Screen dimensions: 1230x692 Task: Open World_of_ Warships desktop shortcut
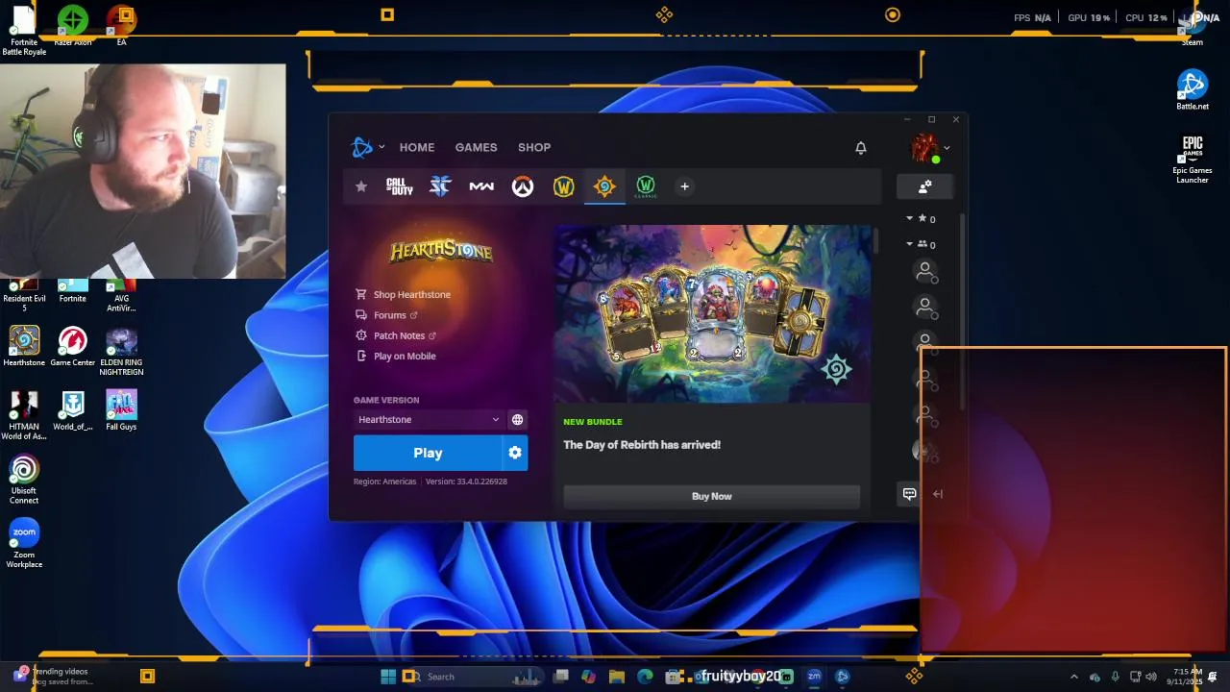(73, 410)
